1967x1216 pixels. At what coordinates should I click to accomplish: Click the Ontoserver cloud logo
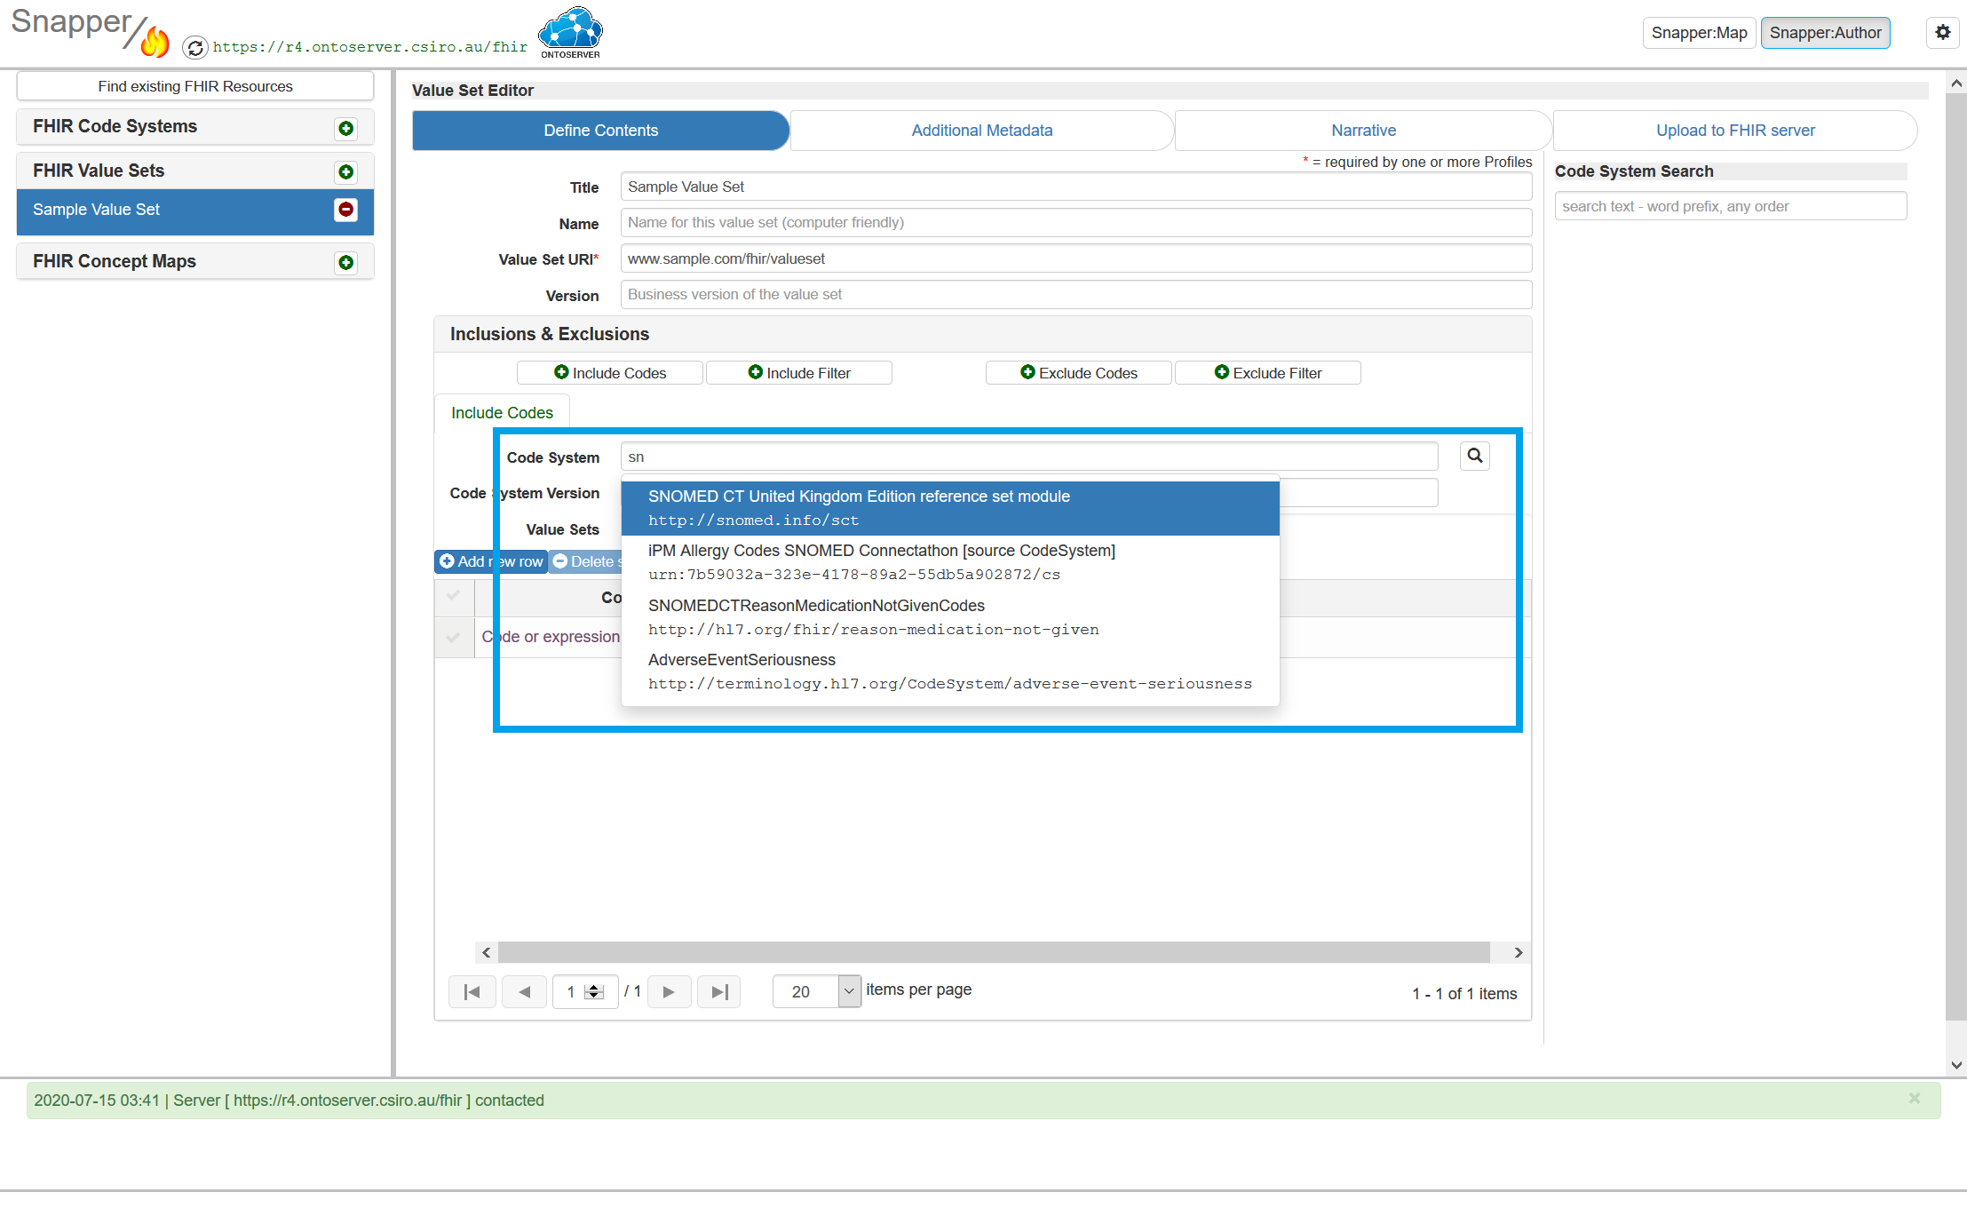(x=570, y=33)
